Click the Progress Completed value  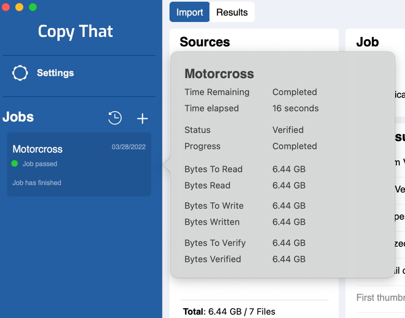click(x=295, y=146)
